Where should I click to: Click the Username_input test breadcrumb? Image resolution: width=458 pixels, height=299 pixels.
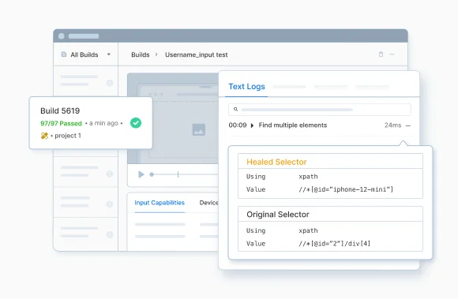(x=197, y=55)
